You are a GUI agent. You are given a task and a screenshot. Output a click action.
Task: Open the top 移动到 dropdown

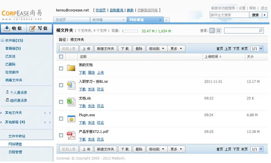click(x=156, y=48)
